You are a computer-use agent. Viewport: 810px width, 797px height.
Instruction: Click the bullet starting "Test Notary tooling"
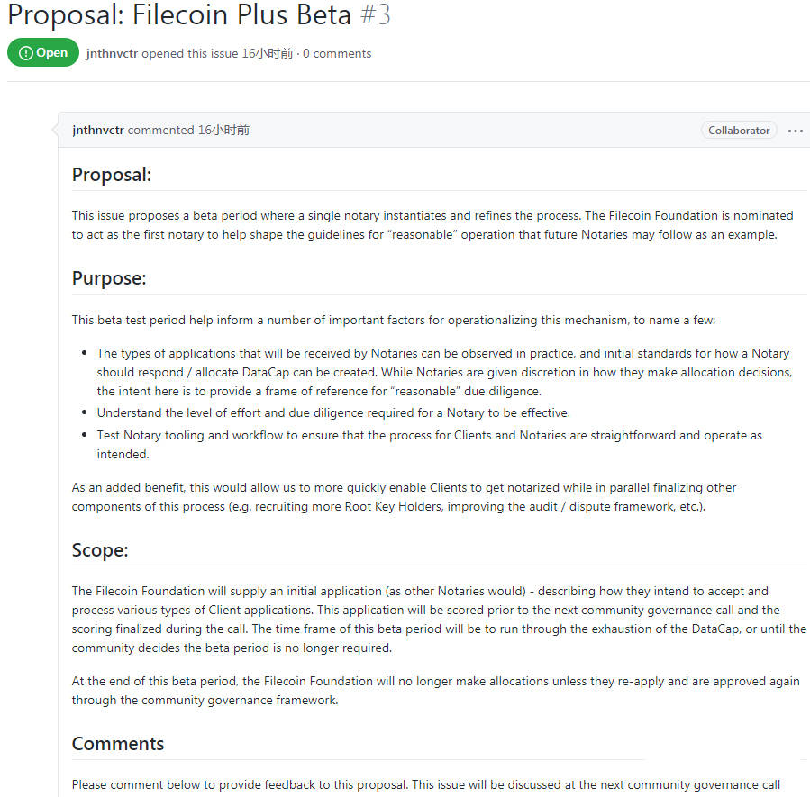pyautogui.click(x=429, y=445)
